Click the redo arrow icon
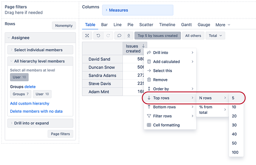The image size is (256, 165). (x=108, y=36)
